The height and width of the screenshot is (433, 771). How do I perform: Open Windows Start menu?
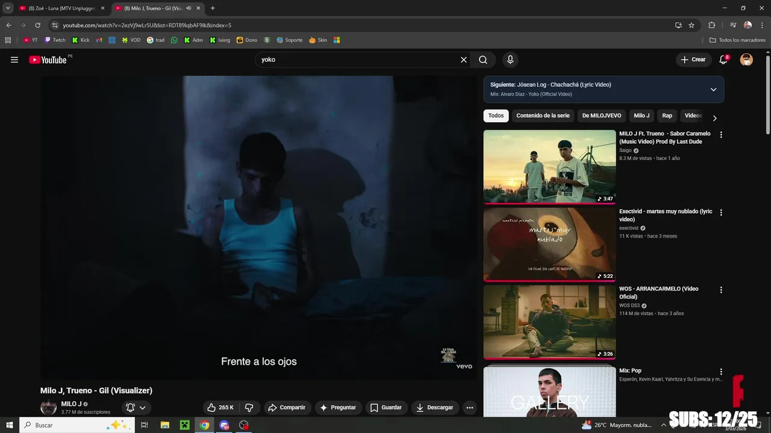9,425
